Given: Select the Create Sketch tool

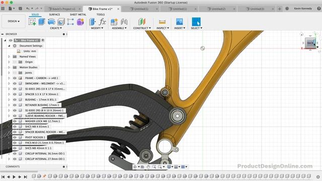Looking at the screenshot, I should pos(32,22).
